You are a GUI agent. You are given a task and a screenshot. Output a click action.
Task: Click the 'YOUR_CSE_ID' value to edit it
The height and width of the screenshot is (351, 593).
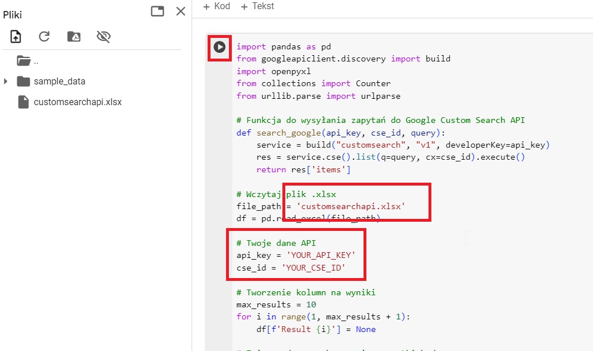click(313, 267)
